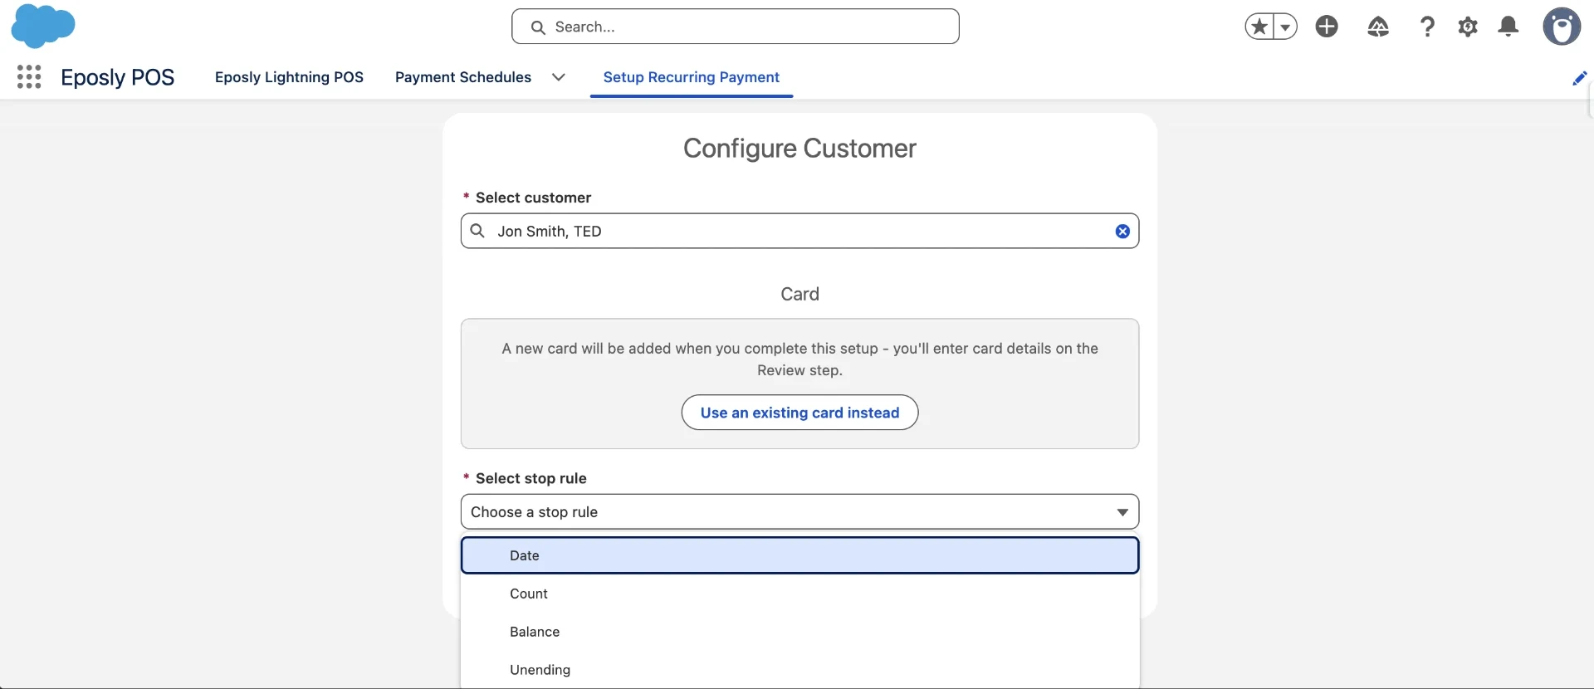Screen dimensions: 1594x689
Task: Open the App Launcher grid icon
Action: 29,77
